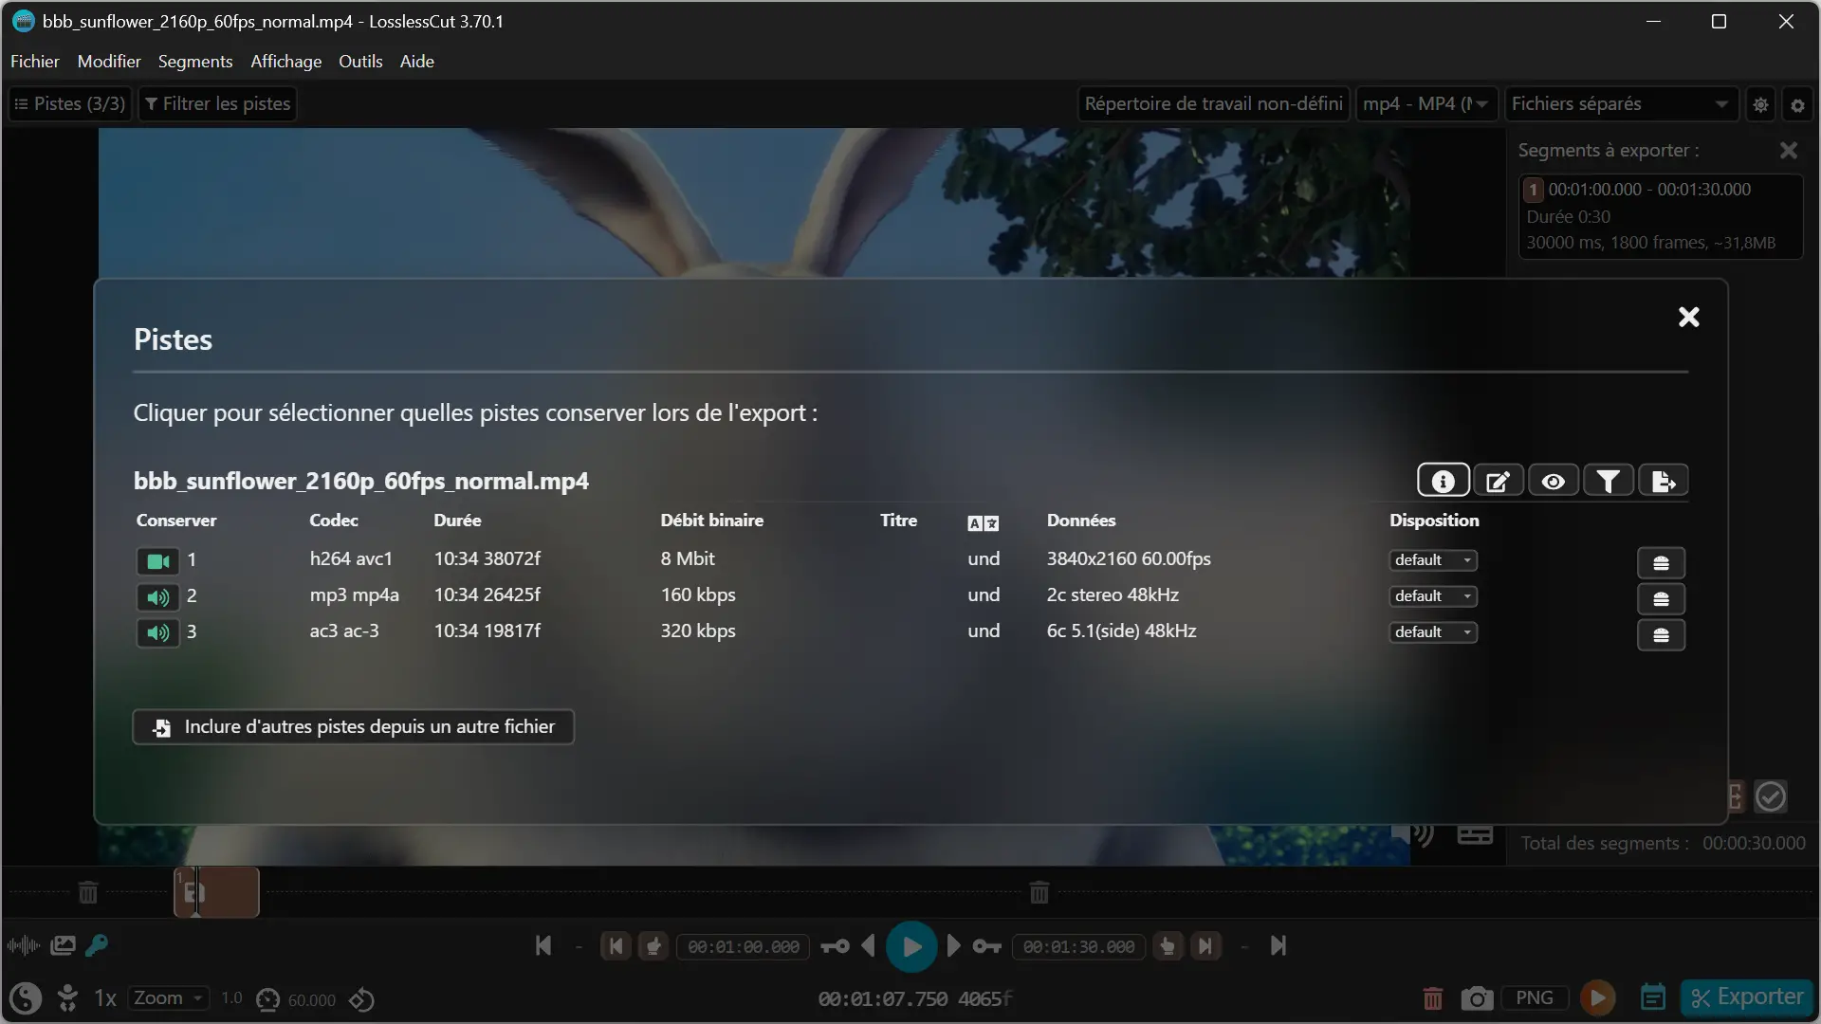Screen dimensions: 1821x1024
Task: Open the Segments menu
Action: tap(194, 62)
